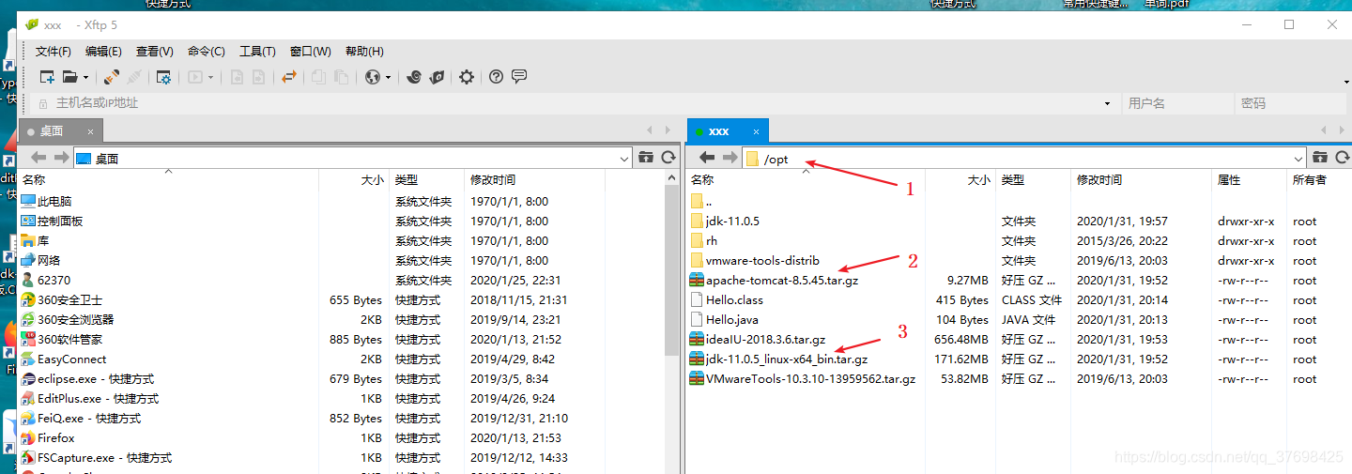This screenshot has height=474, width=1352.
Task: Open the 工具(T) menu
Action: 257,52
